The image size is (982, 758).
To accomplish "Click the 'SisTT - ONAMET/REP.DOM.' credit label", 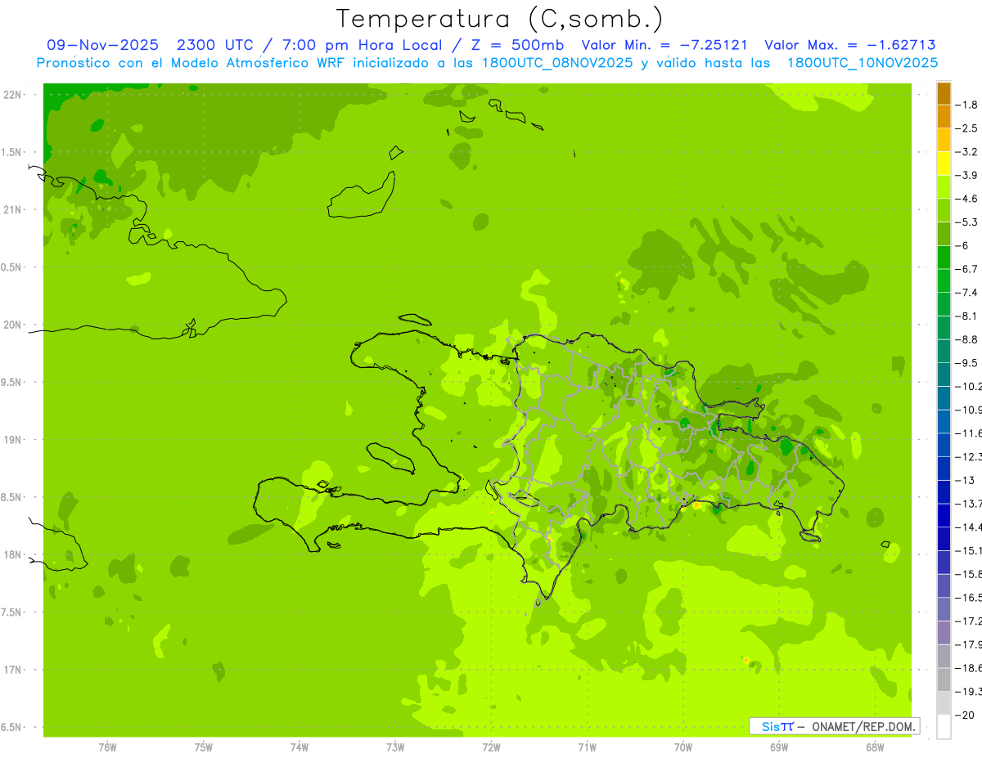I will [834, 726].
